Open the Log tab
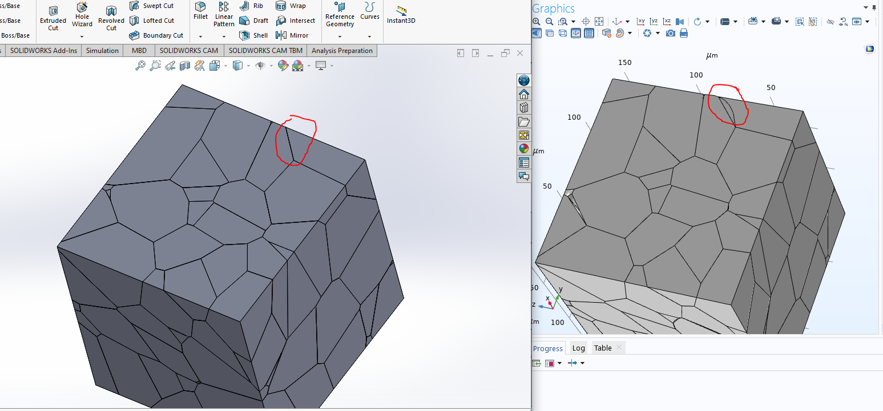Screen dimensions: 883x411 [x=578, y=348]
